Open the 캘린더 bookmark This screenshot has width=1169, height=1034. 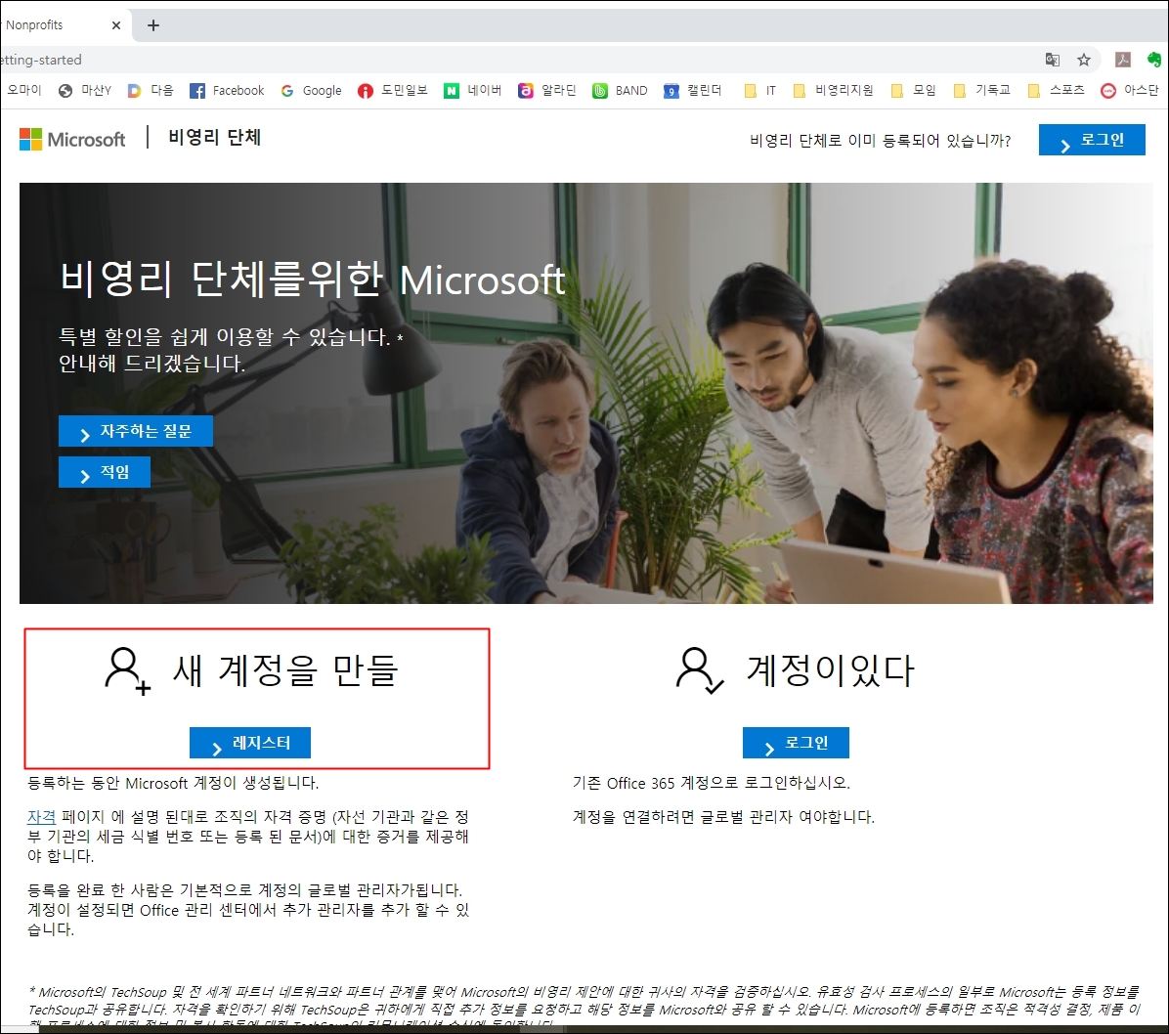[693, 90]
